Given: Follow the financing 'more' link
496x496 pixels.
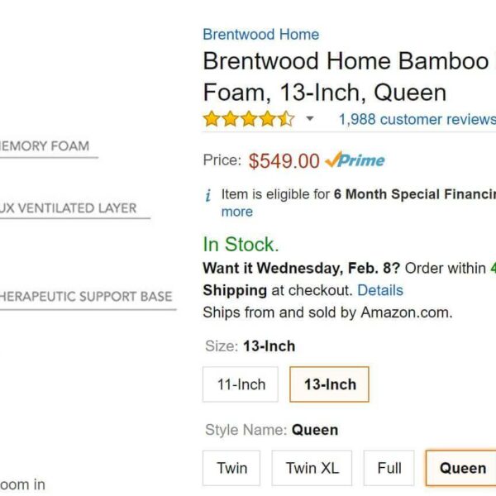Looking at the screenshot, I should [237, 212].
